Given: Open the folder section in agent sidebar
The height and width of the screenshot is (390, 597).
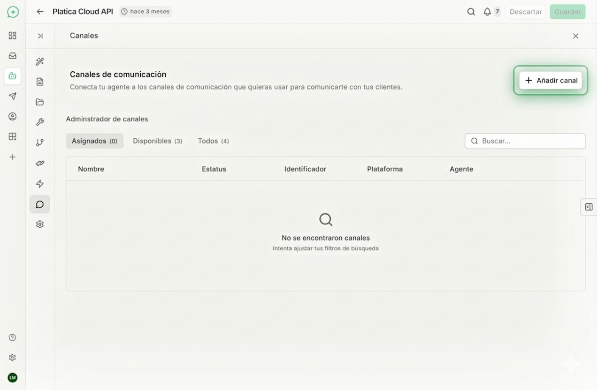Looking at the screenshot, I should pos(40,102).
